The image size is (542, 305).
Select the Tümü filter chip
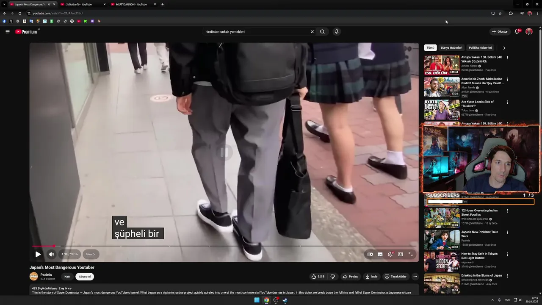pos(430,48)
